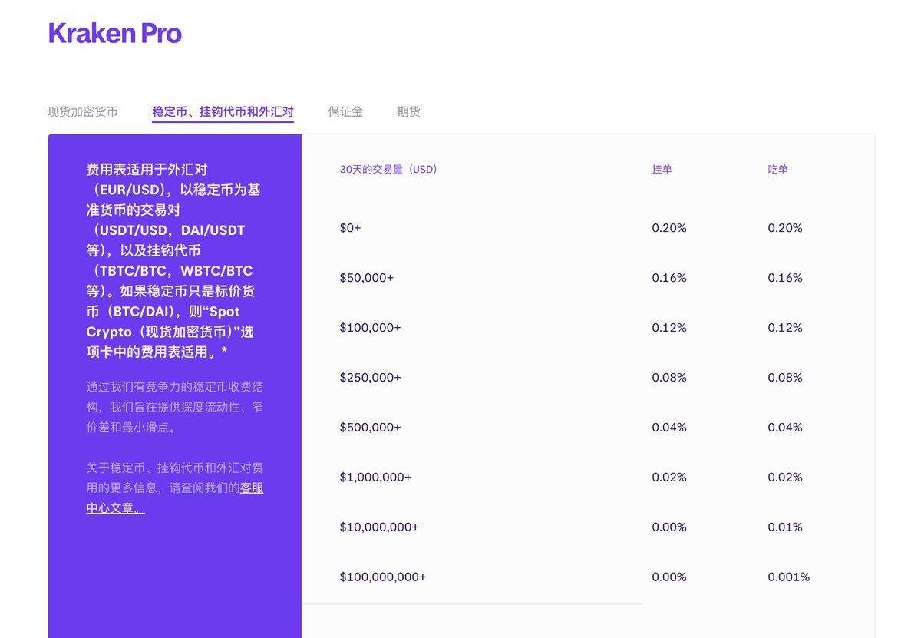This screenshot has height=638, width=921.
Task: Select the $1,000,000+ volume tier
Action: (375, 478)
